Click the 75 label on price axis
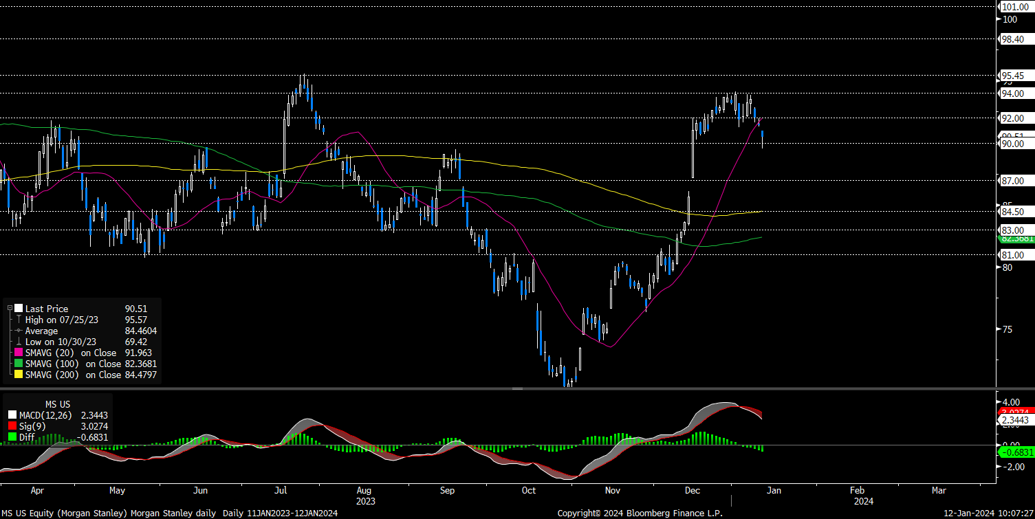The width and height of the screenshot is (1035, 519). coord(1007,329)
